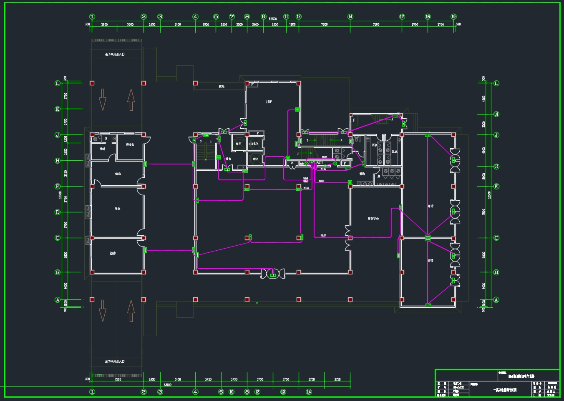Click red column at axis L and 1
This screenshot has width=564, height=401.
[92, 83]
